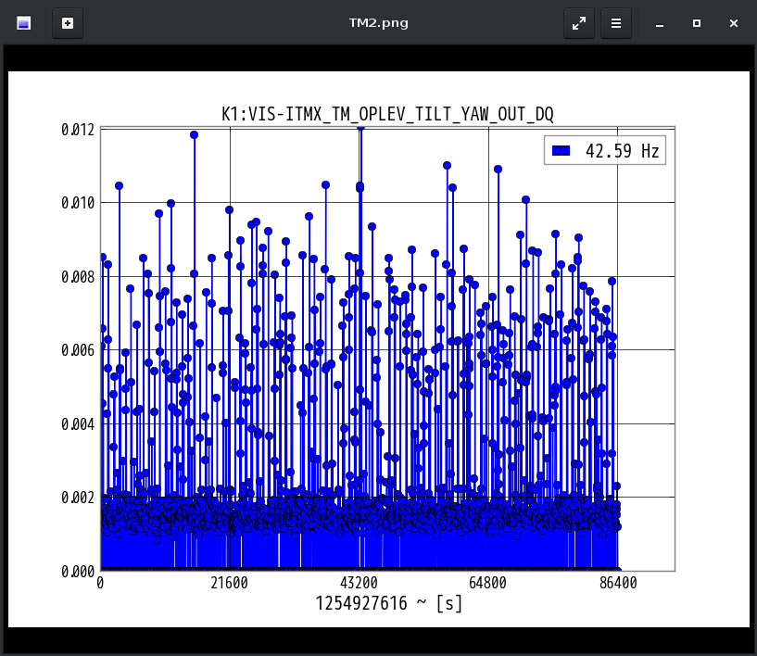Viewport: 757px width, 656px height.
Task: Click the y-axis tick label 0.000
Action: pyautogui.click(x=78, y=572)
